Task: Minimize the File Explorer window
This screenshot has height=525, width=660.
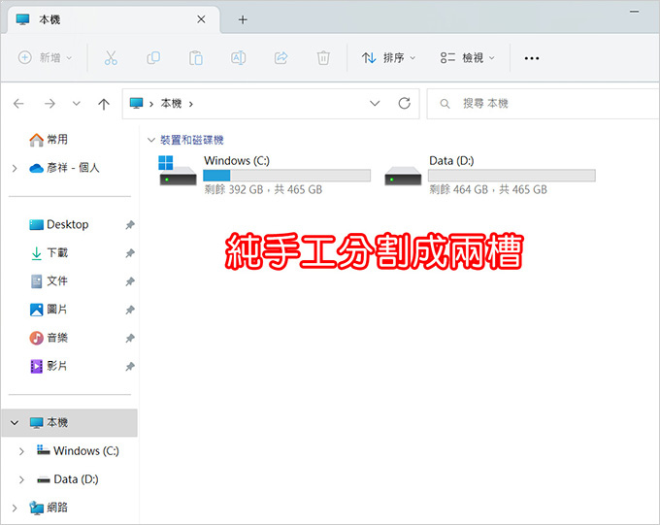Action: pyautogui.click(x=635, y=12)
